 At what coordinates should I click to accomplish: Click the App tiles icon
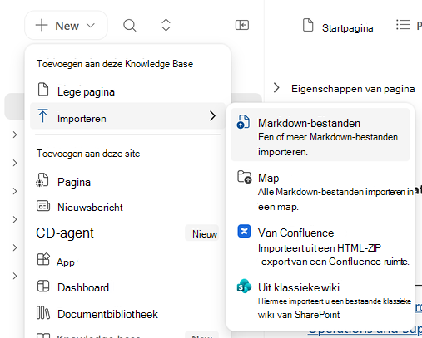click(x=43, y=259)
